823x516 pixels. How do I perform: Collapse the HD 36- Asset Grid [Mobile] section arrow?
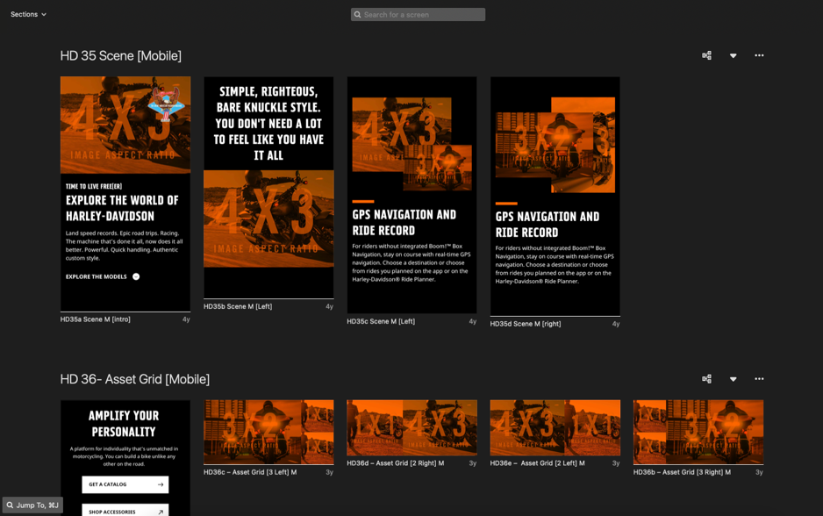[x=734, y=379]
